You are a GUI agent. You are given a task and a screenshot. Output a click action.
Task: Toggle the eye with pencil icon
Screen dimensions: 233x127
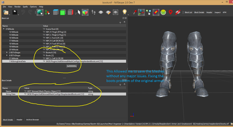108,12
